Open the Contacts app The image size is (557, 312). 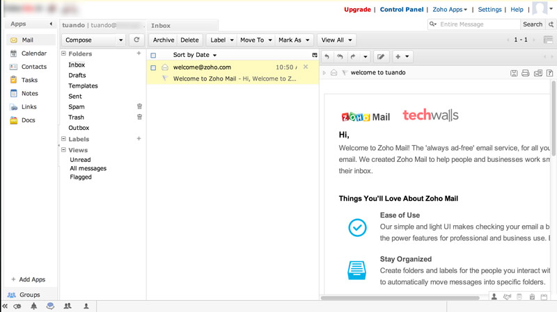pyautogui.click(x=31, y=67)
